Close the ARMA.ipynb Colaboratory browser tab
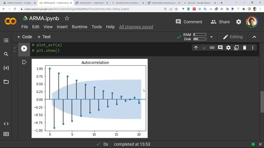The width and height of the screenshot is (264, 148). [x=71, y=3]
